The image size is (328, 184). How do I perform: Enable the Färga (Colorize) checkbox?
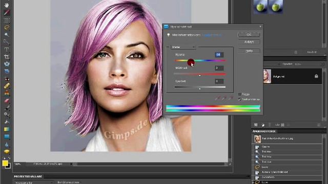point(239,94)
